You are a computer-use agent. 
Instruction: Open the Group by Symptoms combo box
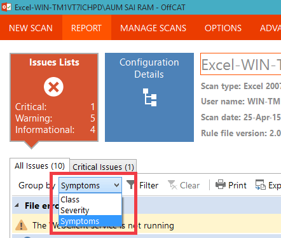[90, 185]
